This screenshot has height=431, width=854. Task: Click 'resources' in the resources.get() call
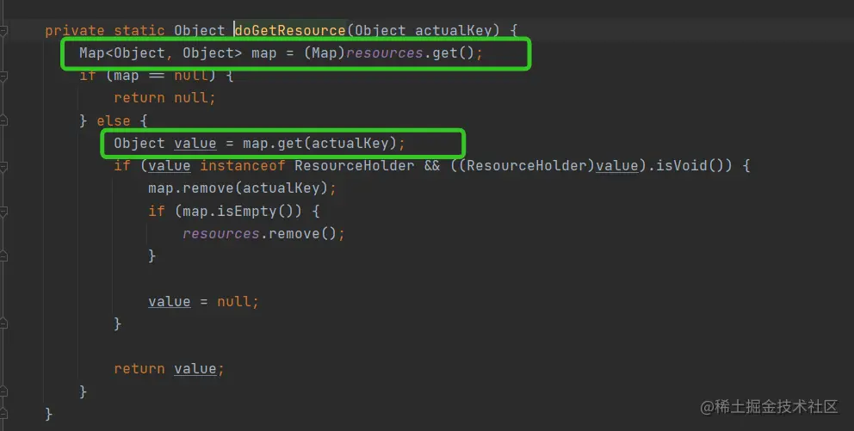[385, 53]
